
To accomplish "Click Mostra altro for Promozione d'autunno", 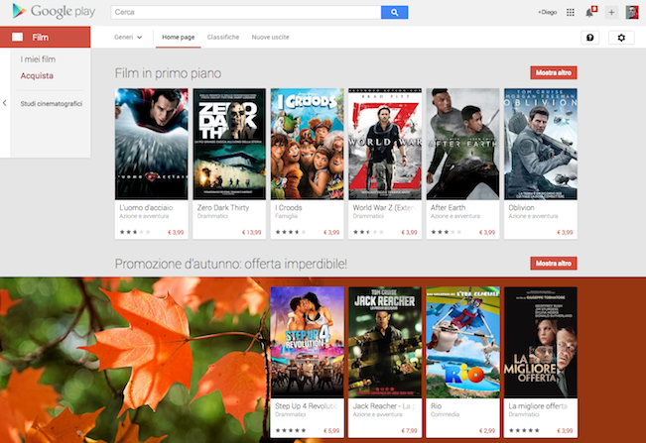I will (x=555, y=263).
